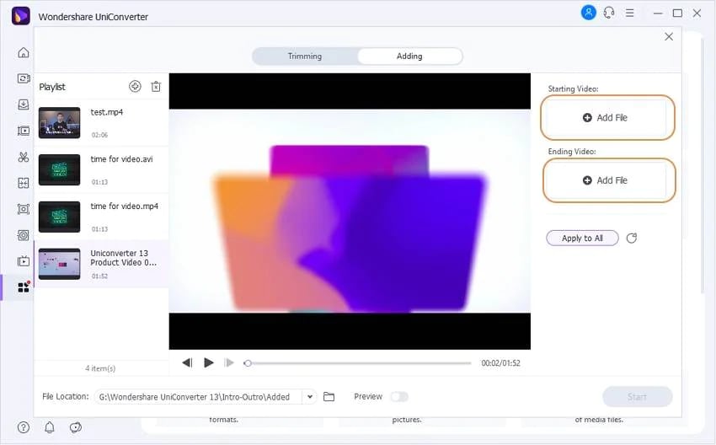
Task: Select Uniconverter 13 Product Video thumbnail
Action: 59,264
